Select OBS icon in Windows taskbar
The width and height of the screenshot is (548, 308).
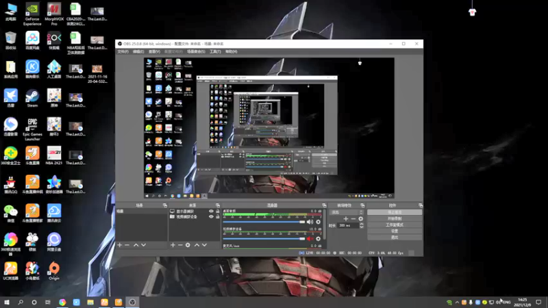point(132,302)
